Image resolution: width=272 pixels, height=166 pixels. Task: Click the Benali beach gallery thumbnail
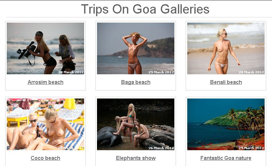click(x=226, y=48)
